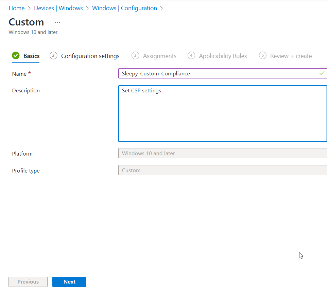This screenshot has height=290, width=329.
Task: Click the green Basics completed checkmark icon
Action: [16, 55]
